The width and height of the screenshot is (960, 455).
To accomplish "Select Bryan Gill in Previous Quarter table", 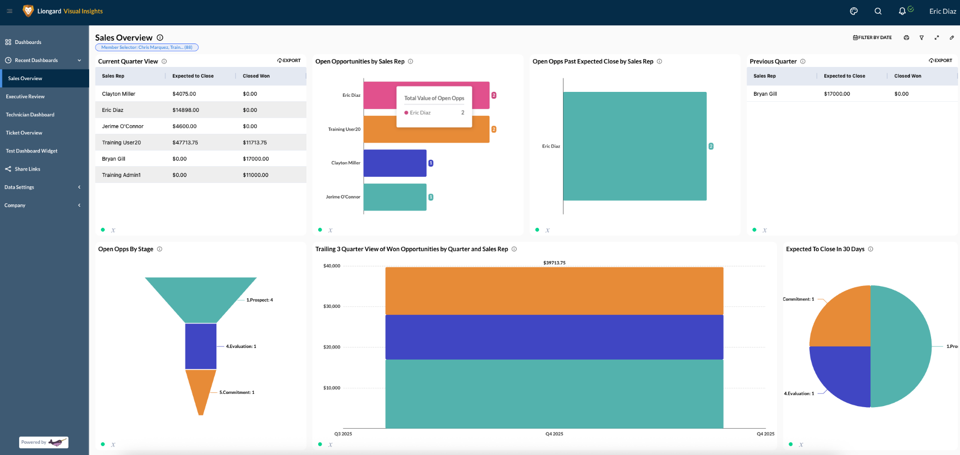I will (x=852, y=94).
